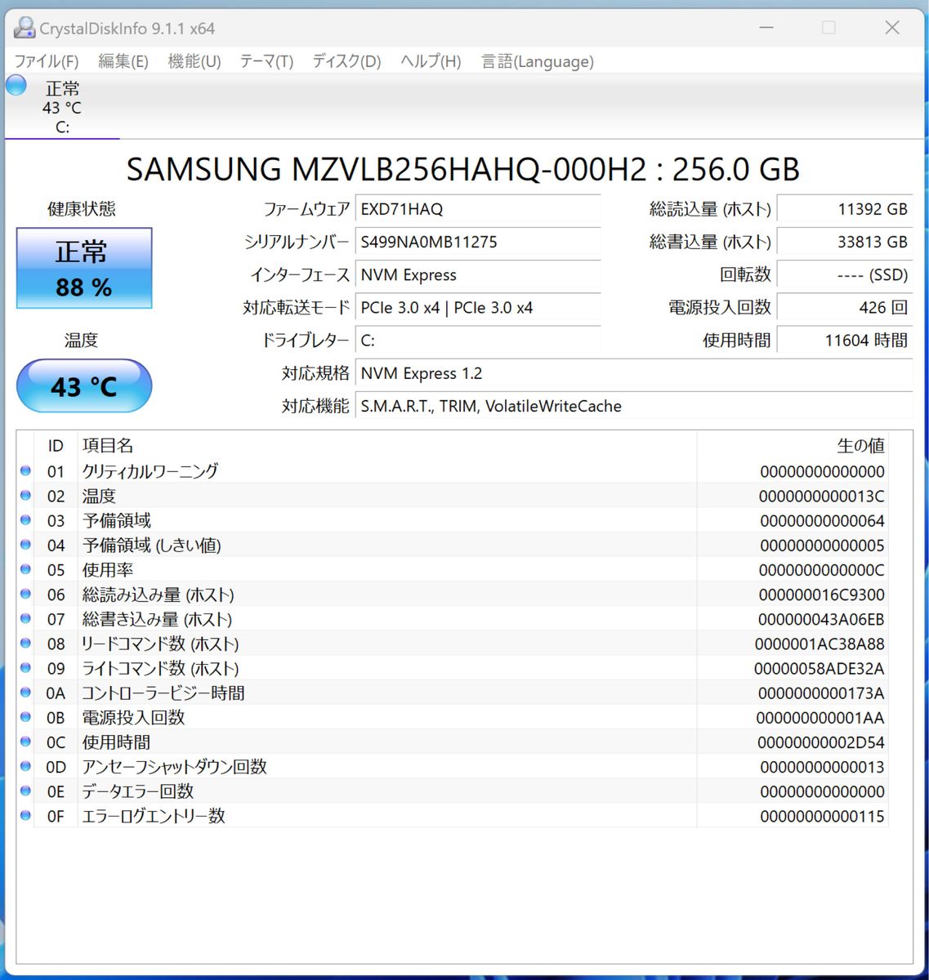This screenshot has width=929, height=980.
Task: Click raw value 000000043A06EB
Action: coord(821,619)
